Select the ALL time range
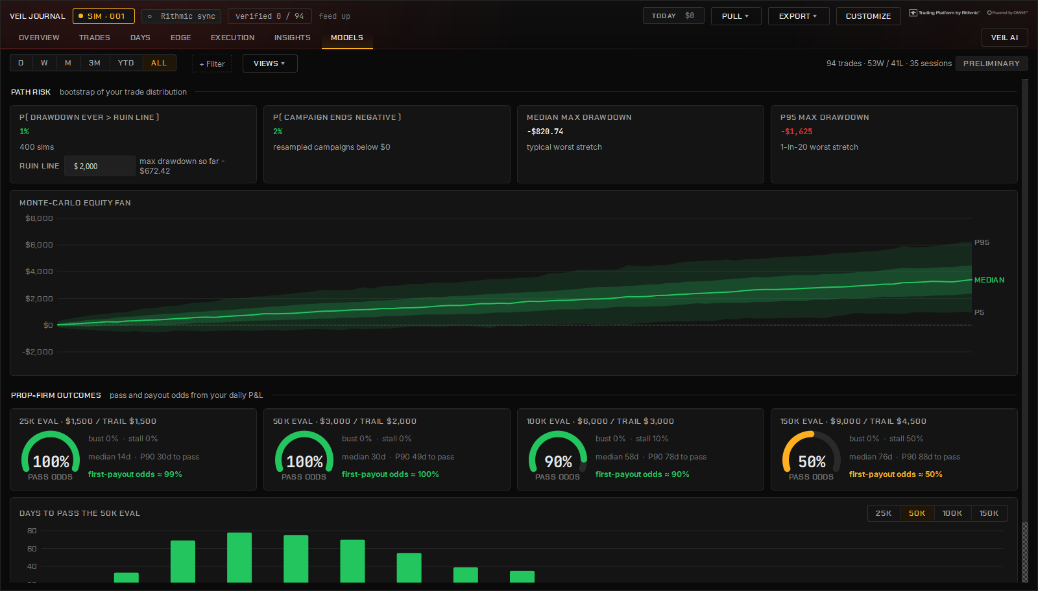This screenshot has width=1038, height=591. tap(159, 63)
